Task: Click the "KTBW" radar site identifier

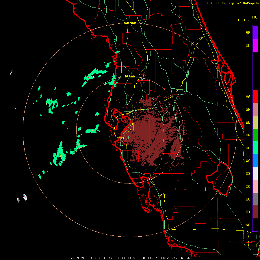Action: [x=149, y=258]
